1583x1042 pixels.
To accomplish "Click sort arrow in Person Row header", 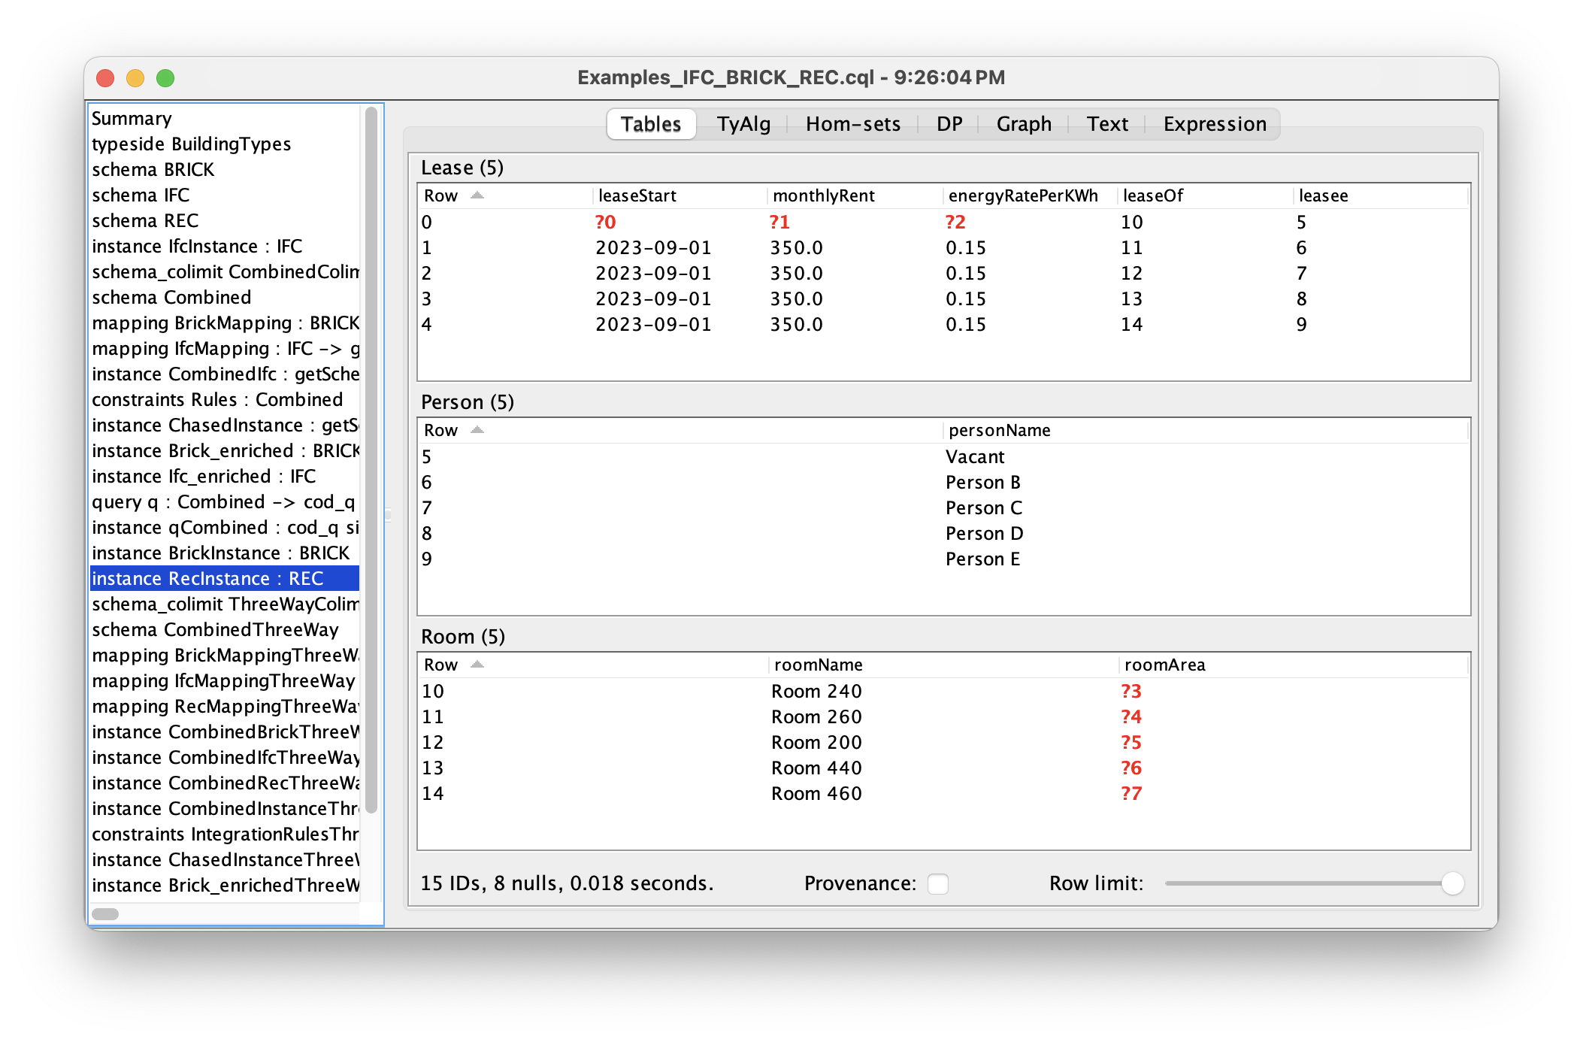I will point(477,430).
